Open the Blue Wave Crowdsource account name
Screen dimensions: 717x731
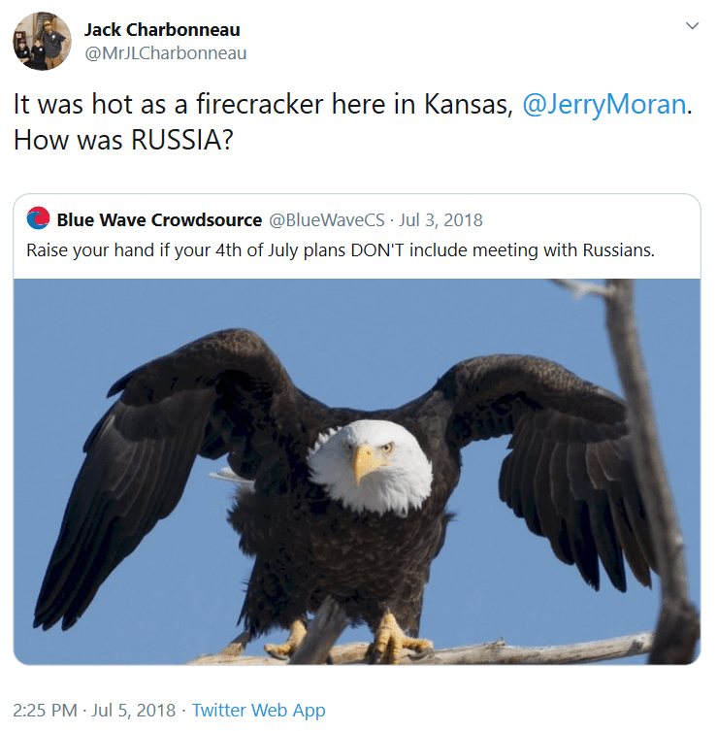pyautogui.click(x=159, y=219)
